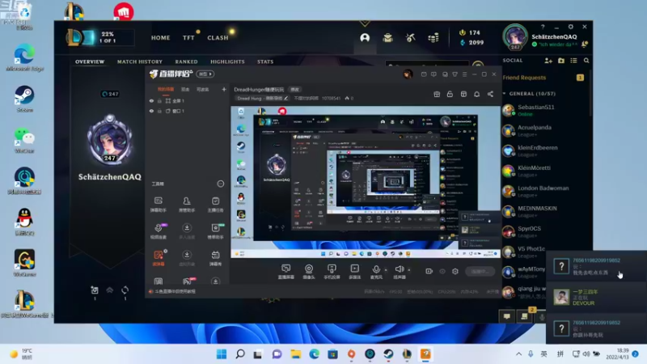Click the social panel scrollbar
647x364 pixels.
click(x=590, y=94)
